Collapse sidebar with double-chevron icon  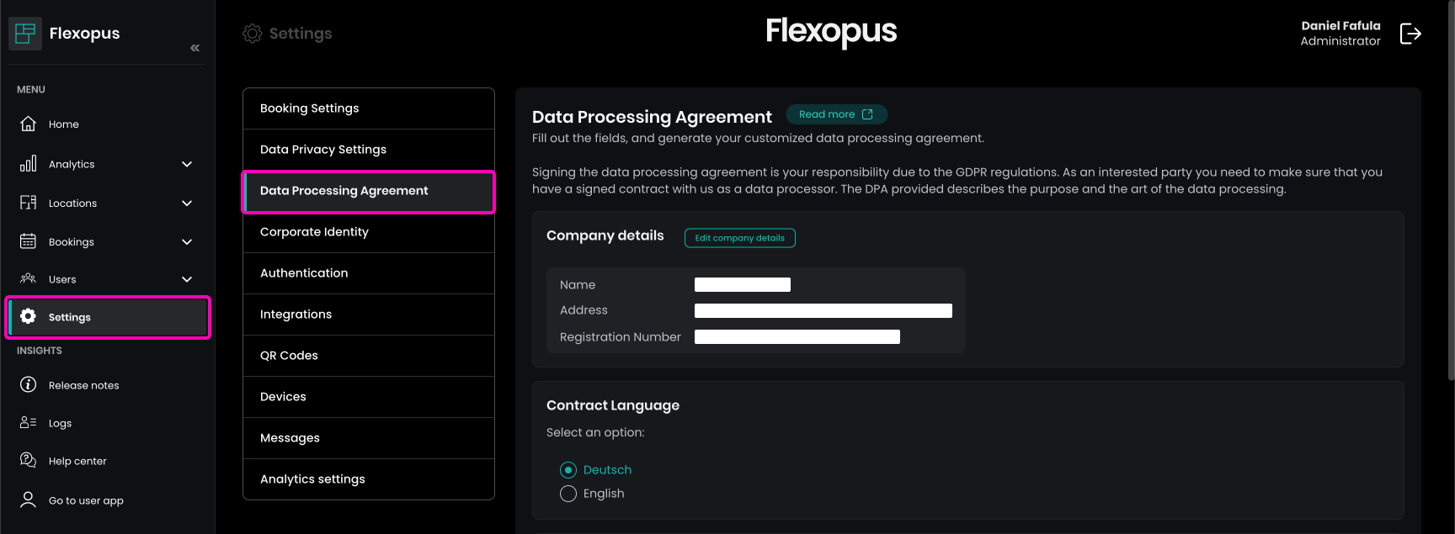(195, 48)
